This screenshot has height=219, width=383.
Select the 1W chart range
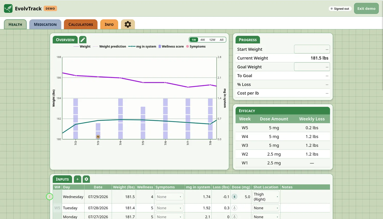click(x=194, y=40)
